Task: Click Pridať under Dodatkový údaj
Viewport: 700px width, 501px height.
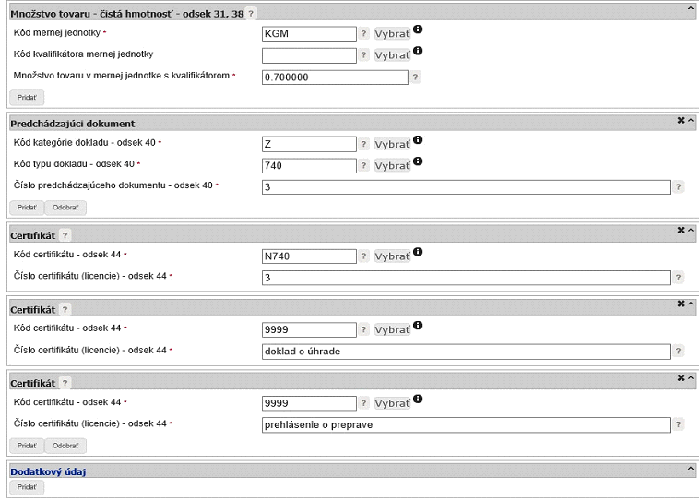Action: (27, 487)
